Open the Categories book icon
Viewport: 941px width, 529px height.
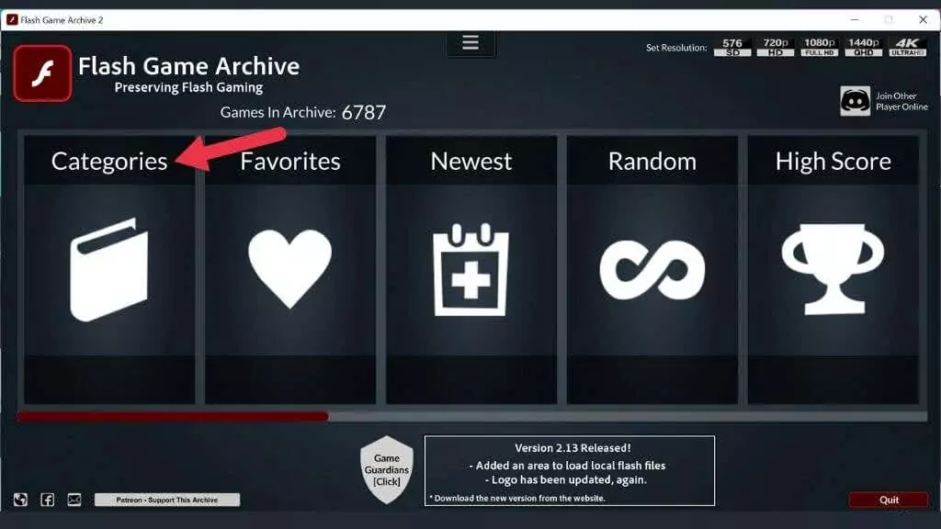pyautogui.click(x=108, y=269)
